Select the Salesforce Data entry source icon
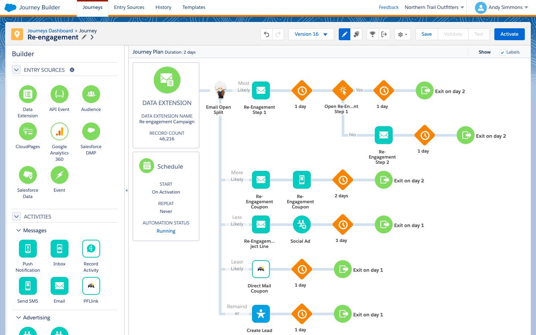The height and width of the screenshot is (335, 536). 28,175
